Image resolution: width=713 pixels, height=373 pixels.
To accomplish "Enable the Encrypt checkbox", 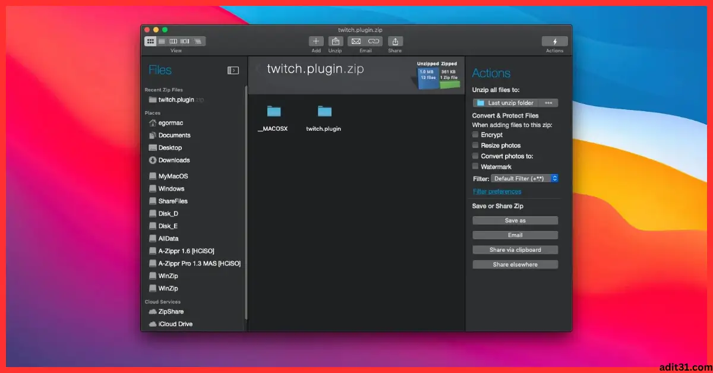I will [x=475, y=135].
